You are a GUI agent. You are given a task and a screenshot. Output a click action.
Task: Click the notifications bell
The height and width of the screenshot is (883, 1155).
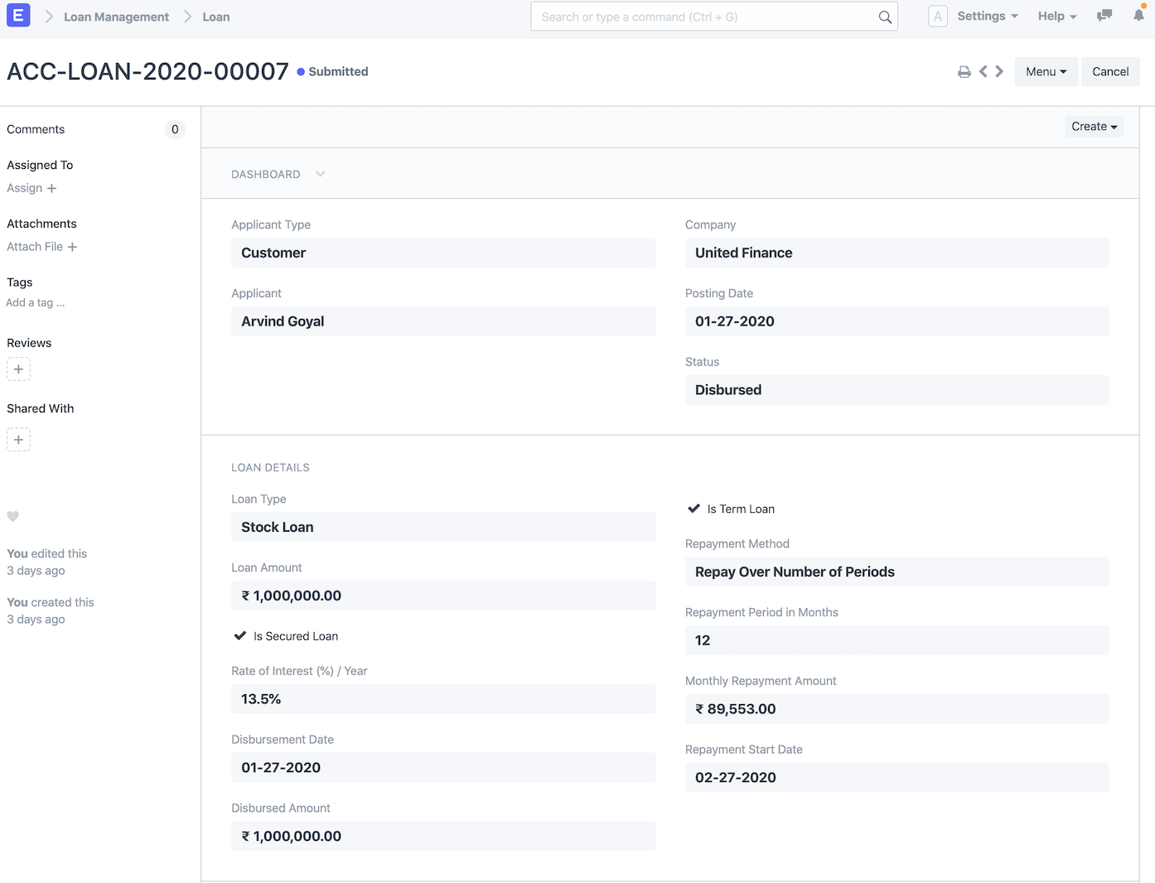tap(1138, 16)
